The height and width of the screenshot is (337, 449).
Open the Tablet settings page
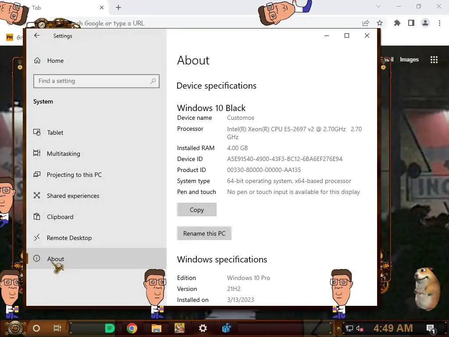point(96,133)
